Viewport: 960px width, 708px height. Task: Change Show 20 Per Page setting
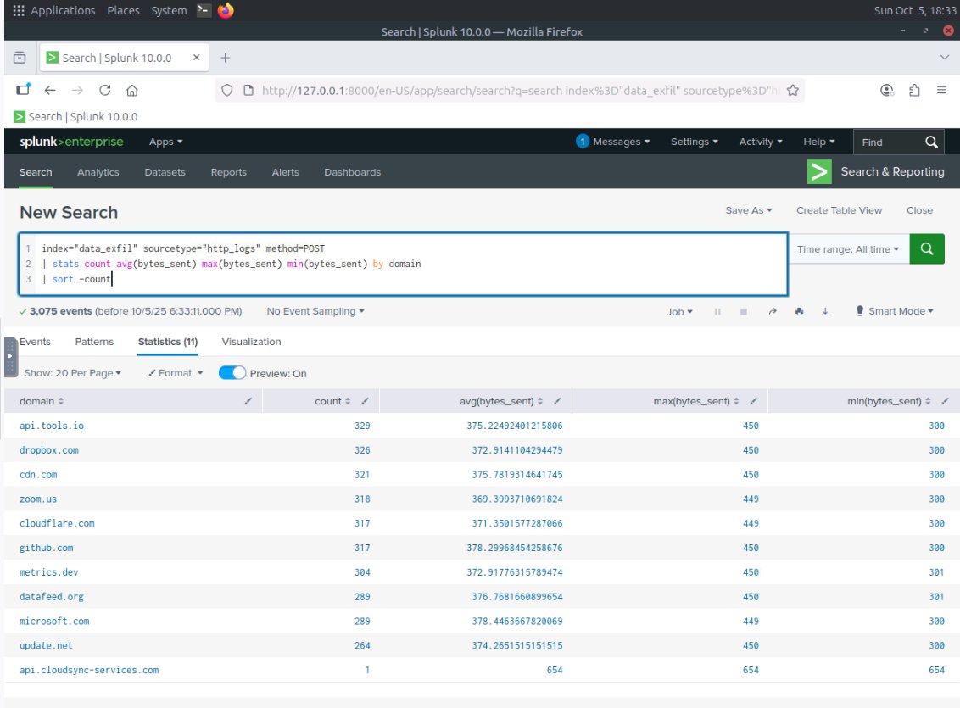click(x=72, y=373)
